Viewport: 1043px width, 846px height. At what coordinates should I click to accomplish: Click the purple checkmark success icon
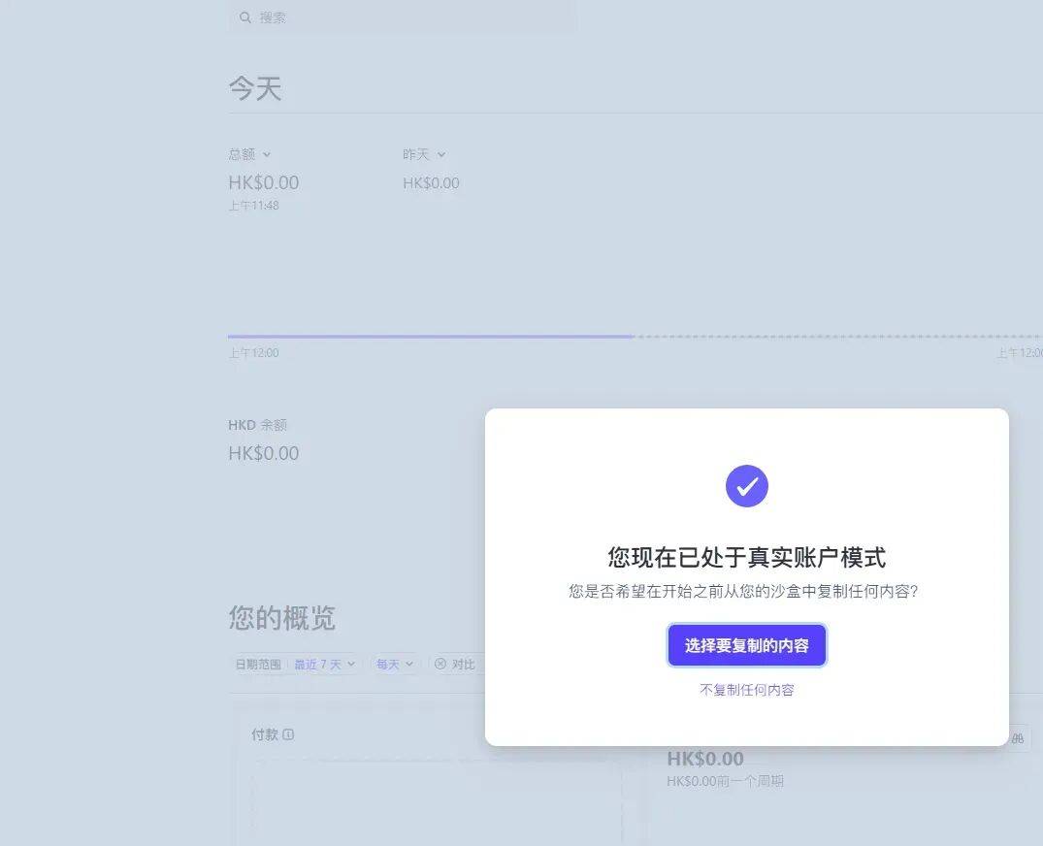coord(746,485)
